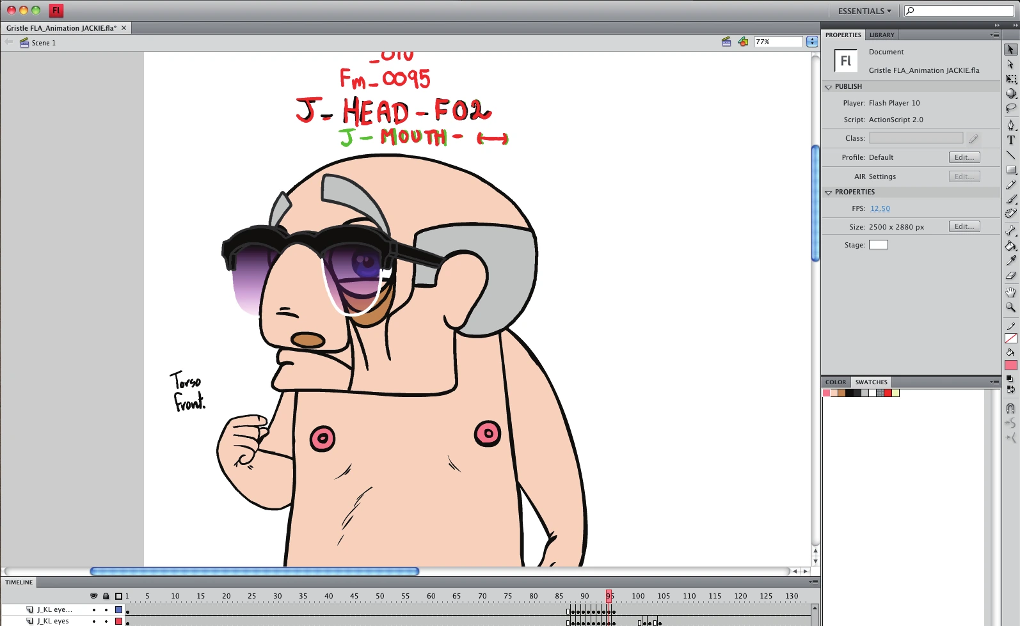This screenshot has height=626, width=1020.
Task: Toggle lock dot of J_KL eyes layer
Action: tap(106, 621)
